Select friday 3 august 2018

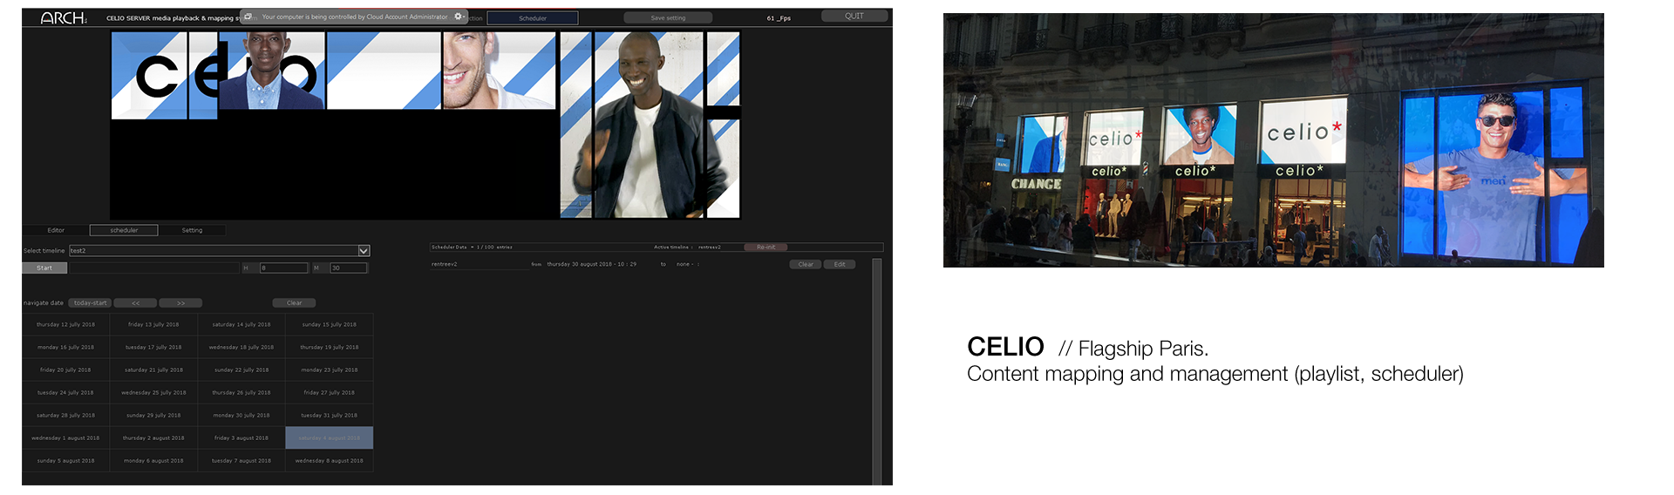(x=242, y=437)
